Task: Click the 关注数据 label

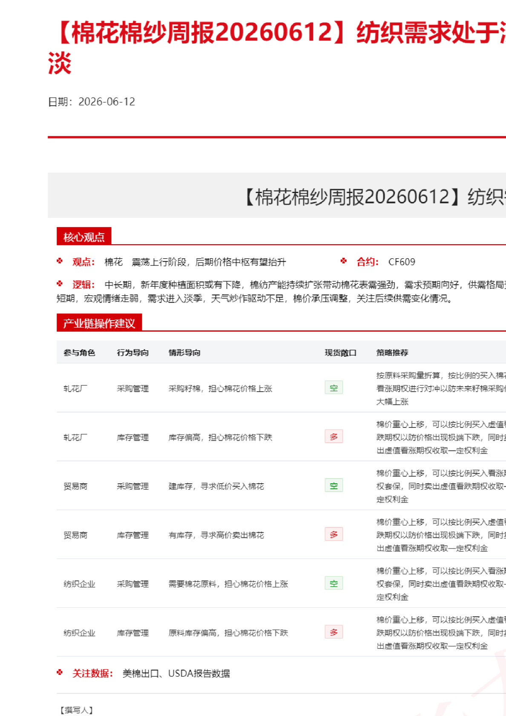Action: pyautogui.click(x=92, y=673)
